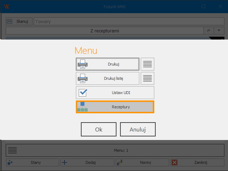Confirm the menu with Ok
This screenshot has width=228, height=171.
click(x=99, y=129)
